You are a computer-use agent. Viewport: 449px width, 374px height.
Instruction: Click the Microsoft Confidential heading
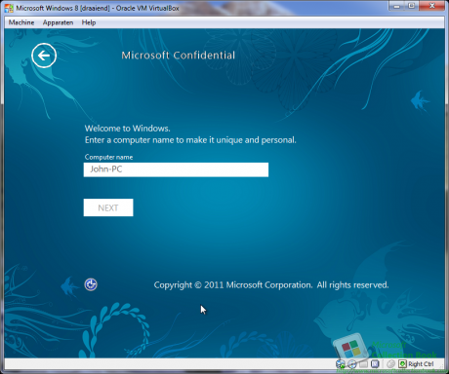click(178, 56)
